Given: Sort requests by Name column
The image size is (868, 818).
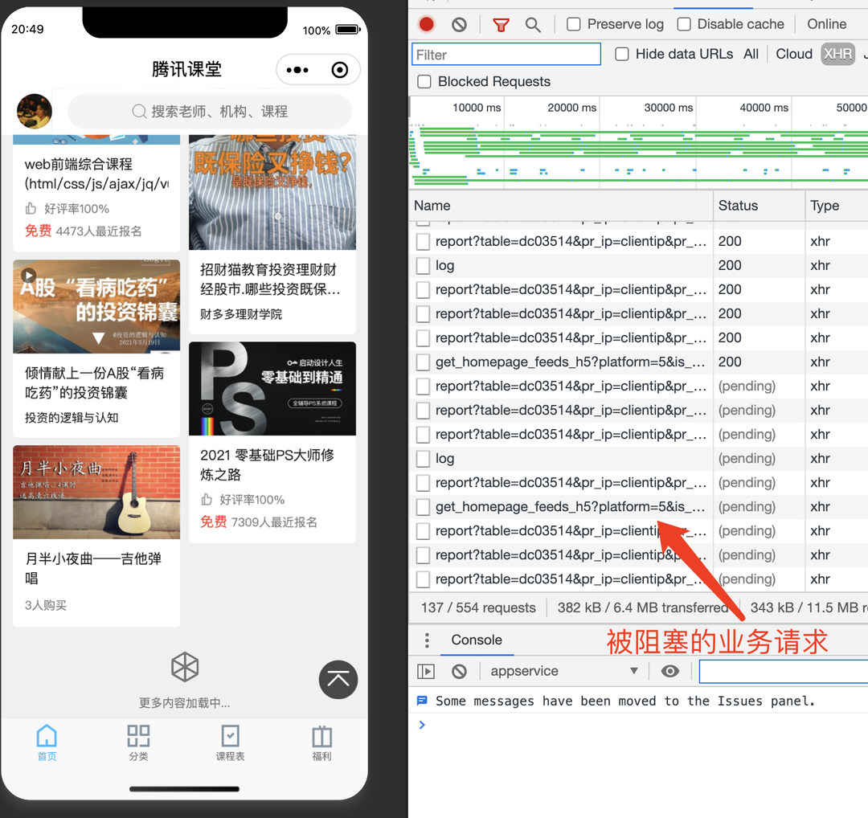Looking at the screenshot, I should [x=561, y=206].
